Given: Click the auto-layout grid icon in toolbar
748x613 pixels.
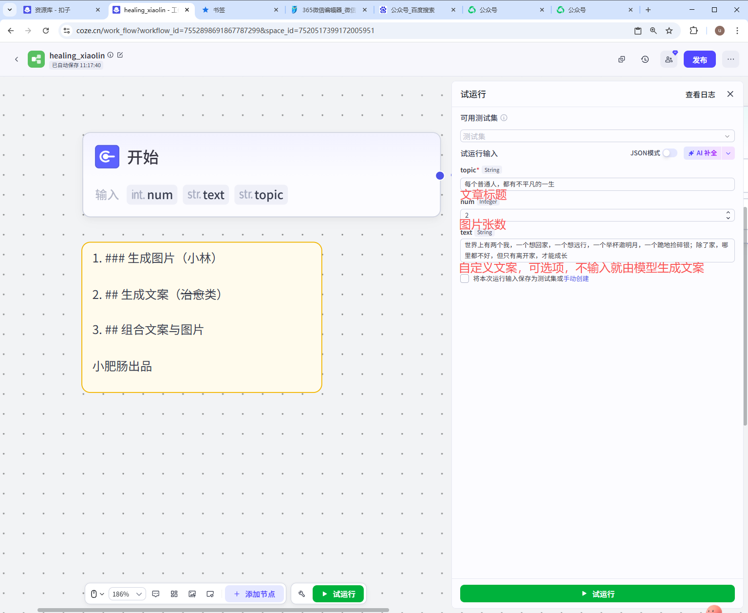Looking at the screenshot, I should (174, 594).
